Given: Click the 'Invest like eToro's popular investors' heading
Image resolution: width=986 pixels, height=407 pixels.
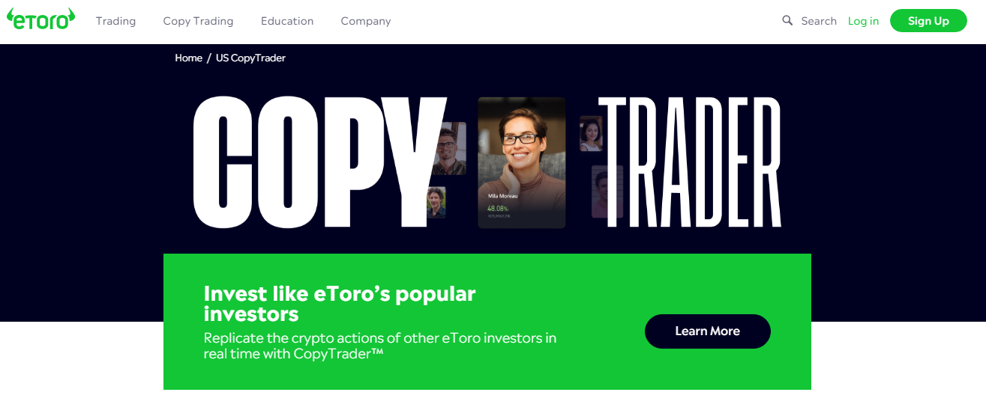Looking at the screenshot, I should [340, 303].
